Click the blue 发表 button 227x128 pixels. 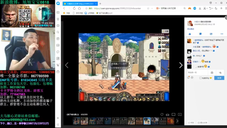coord(219,78)
